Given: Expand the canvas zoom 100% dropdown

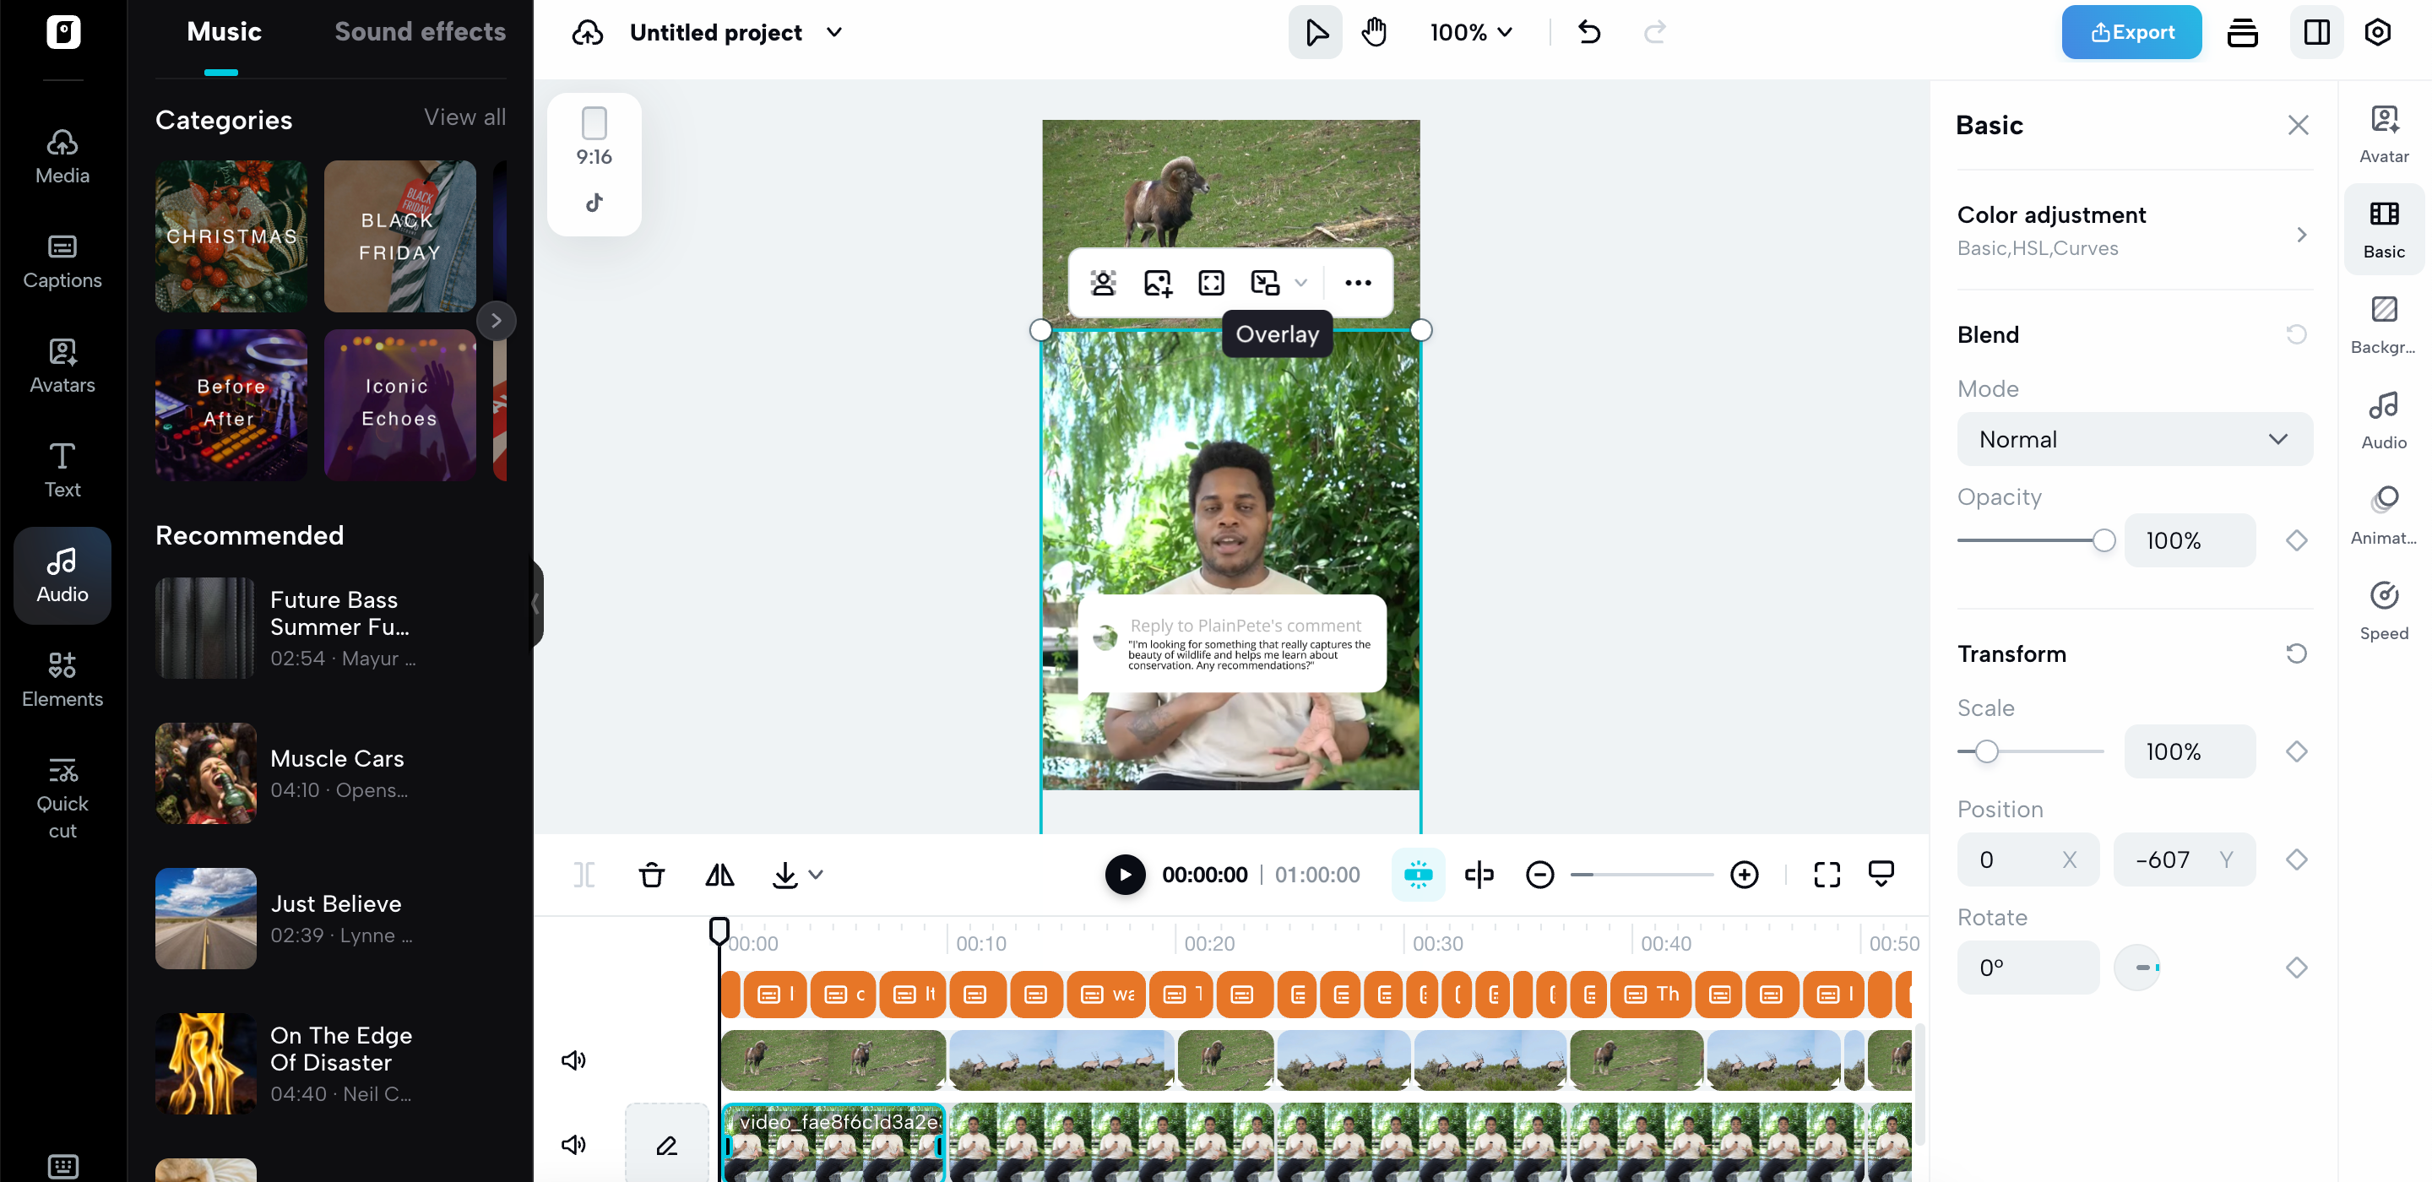Looking at the screenshot, I should 1471,32.
